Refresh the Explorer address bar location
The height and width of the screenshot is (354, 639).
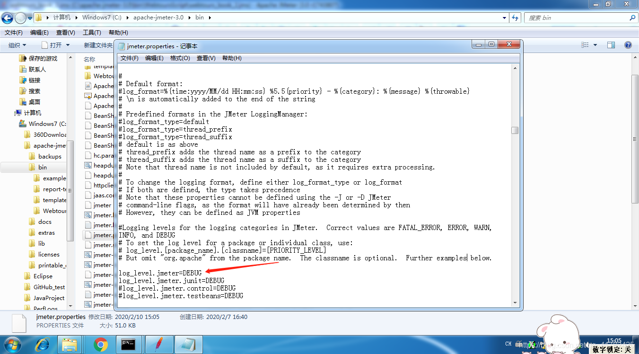pyautogui.click(x=515, y=18)
